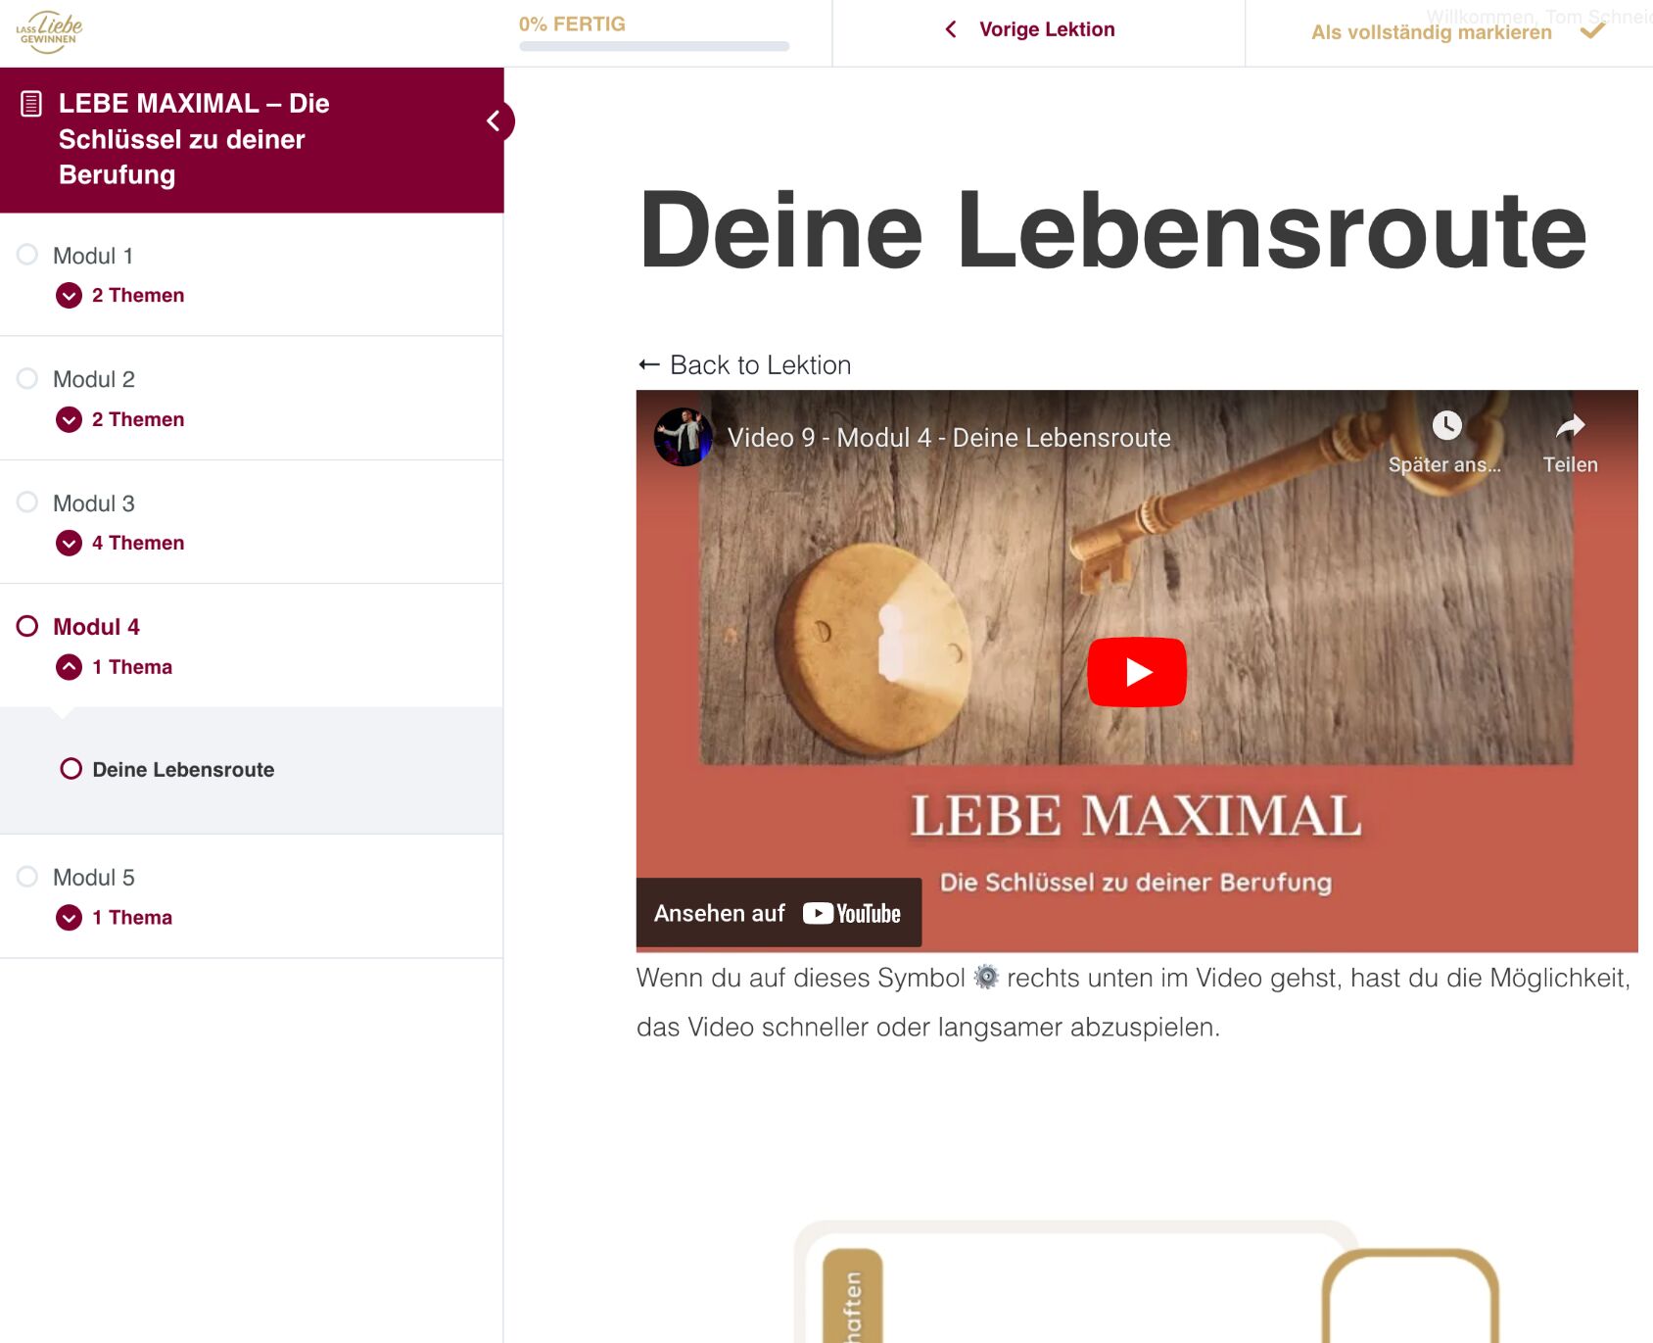Open Modul 2 in the sidebar
Viewport: 1653px width, 1343px height.
[94, 379]
